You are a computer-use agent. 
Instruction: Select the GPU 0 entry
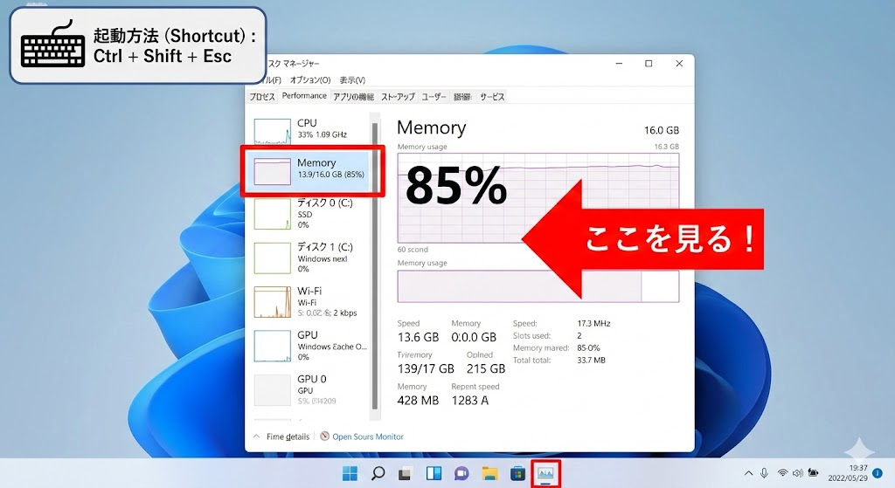point(312,388)
